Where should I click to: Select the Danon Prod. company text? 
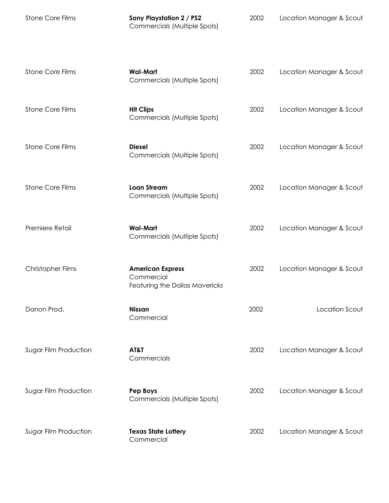point(45,309)
